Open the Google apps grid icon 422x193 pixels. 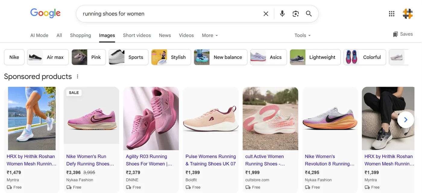tap(392, 14)
